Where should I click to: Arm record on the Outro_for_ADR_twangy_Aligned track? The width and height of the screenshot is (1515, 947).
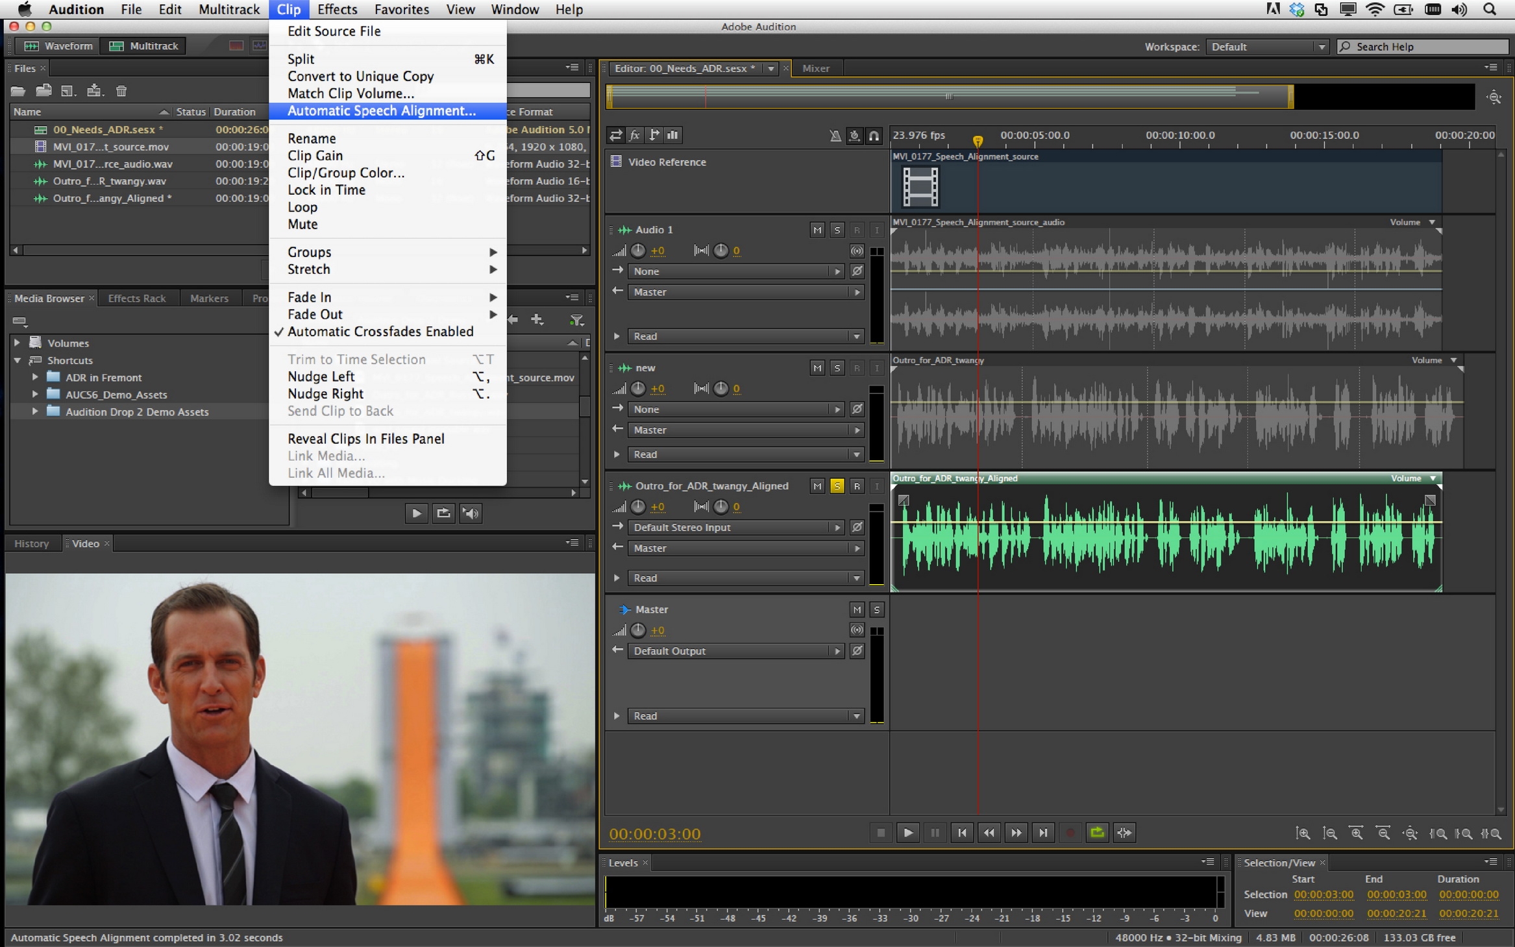click(856, 486)
